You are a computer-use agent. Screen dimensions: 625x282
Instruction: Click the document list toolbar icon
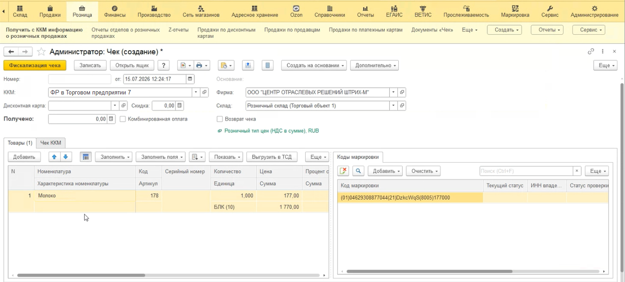point(267,65)
